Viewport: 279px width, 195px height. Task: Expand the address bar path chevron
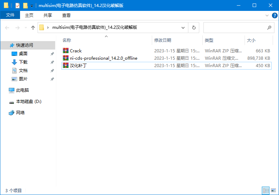tap(48, 27)
